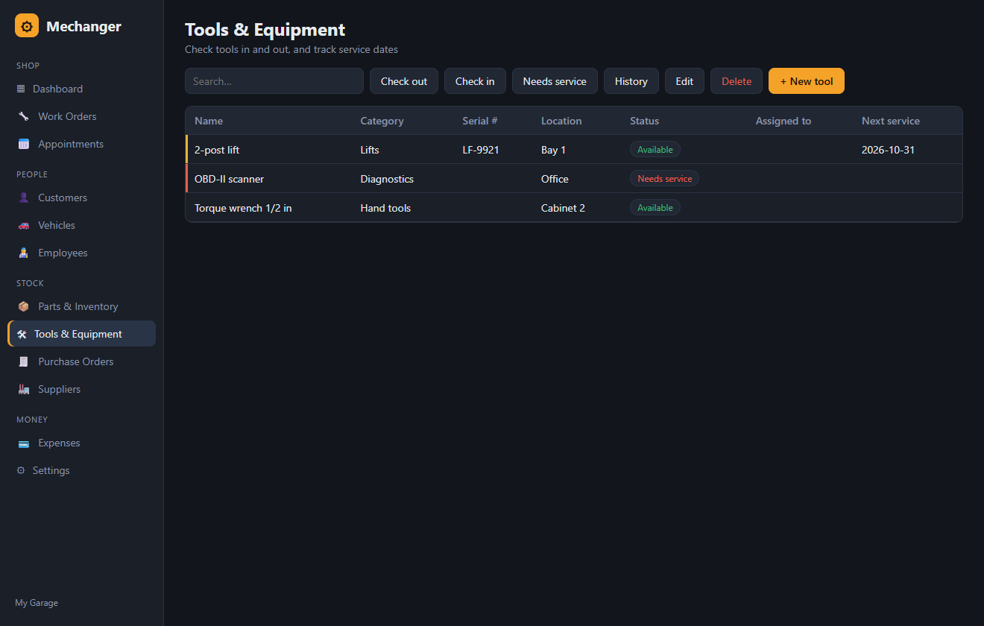
Task: Add a new tool
Action: (807, 81)
